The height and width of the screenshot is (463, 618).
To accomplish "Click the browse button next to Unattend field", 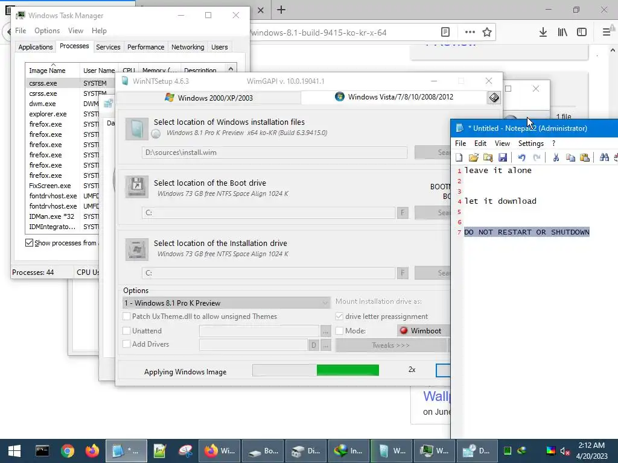I will click(325, 331).
